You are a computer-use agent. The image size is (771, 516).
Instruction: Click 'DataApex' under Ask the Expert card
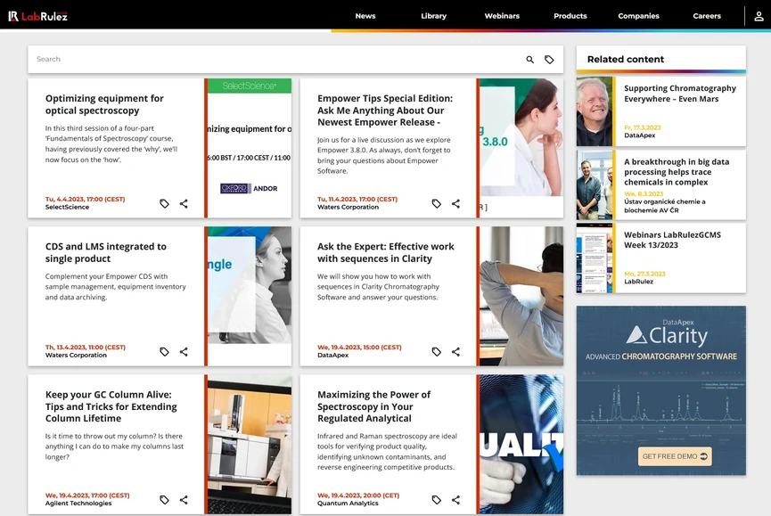pyautogui.click(x=332, y=355)
